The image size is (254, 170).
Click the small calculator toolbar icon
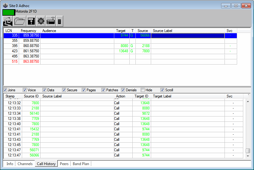60,21
